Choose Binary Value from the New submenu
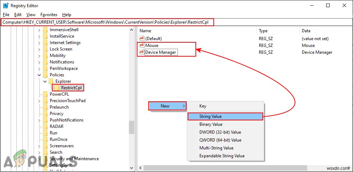353x172 pixels. [225, 124]
